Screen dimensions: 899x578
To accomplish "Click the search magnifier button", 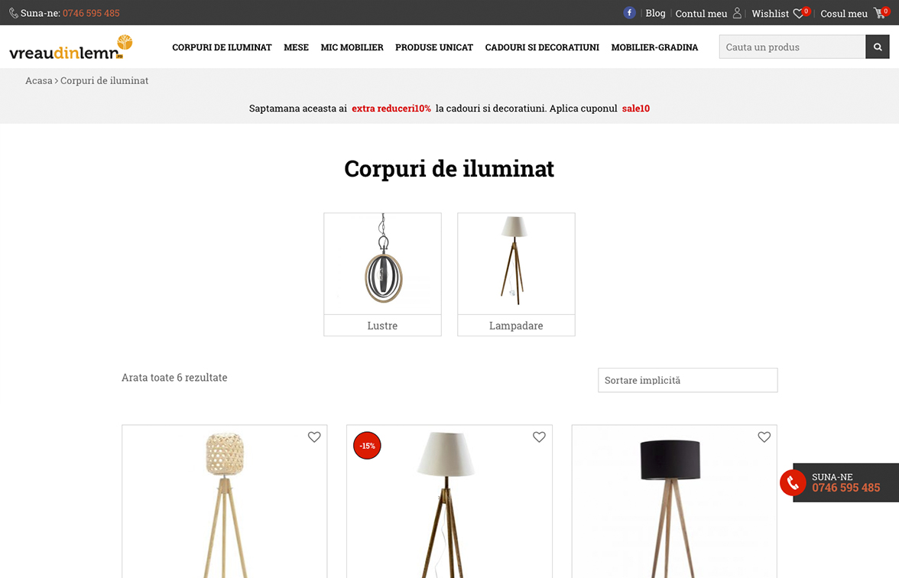I will (x=878, y=47).
